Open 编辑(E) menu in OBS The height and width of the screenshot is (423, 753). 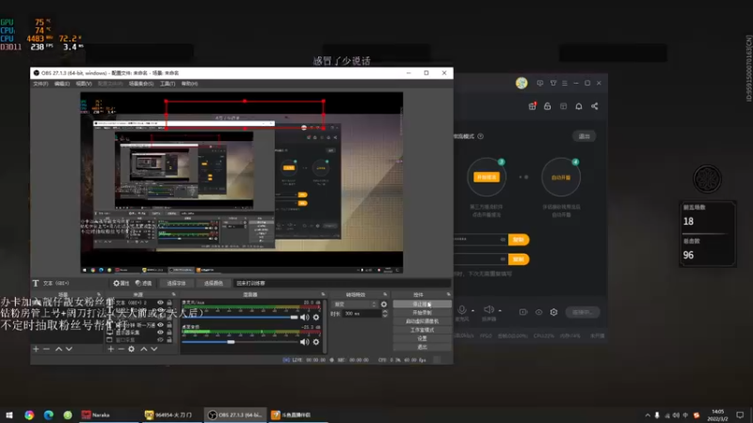61,84
